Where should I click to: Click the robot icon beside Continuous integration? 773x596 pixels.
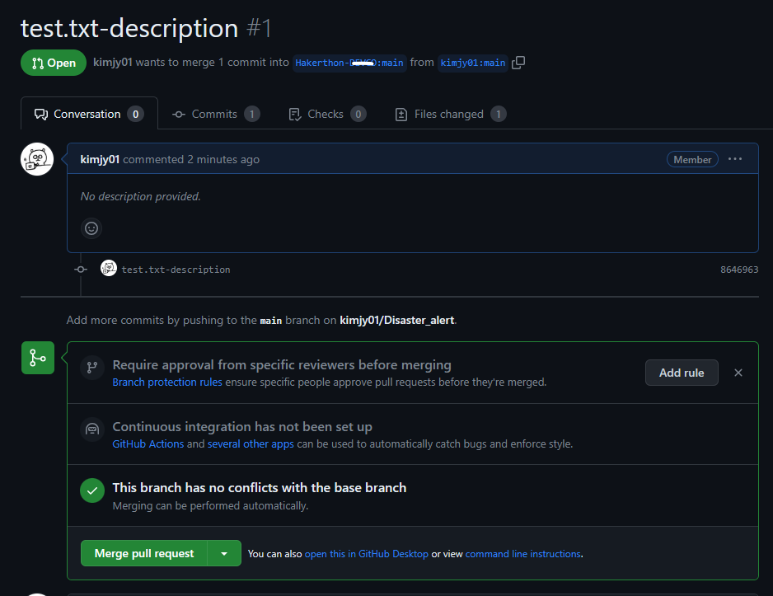click(92, 429)
